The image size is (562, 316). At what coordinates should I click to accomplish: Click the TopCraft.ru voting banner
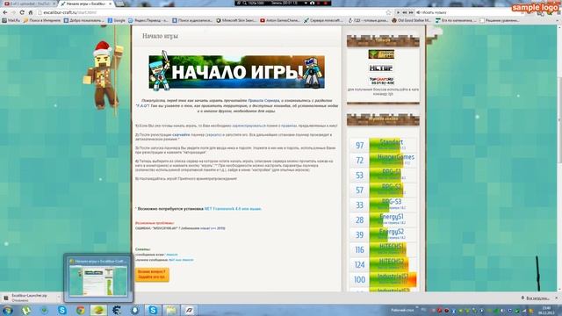381,81
